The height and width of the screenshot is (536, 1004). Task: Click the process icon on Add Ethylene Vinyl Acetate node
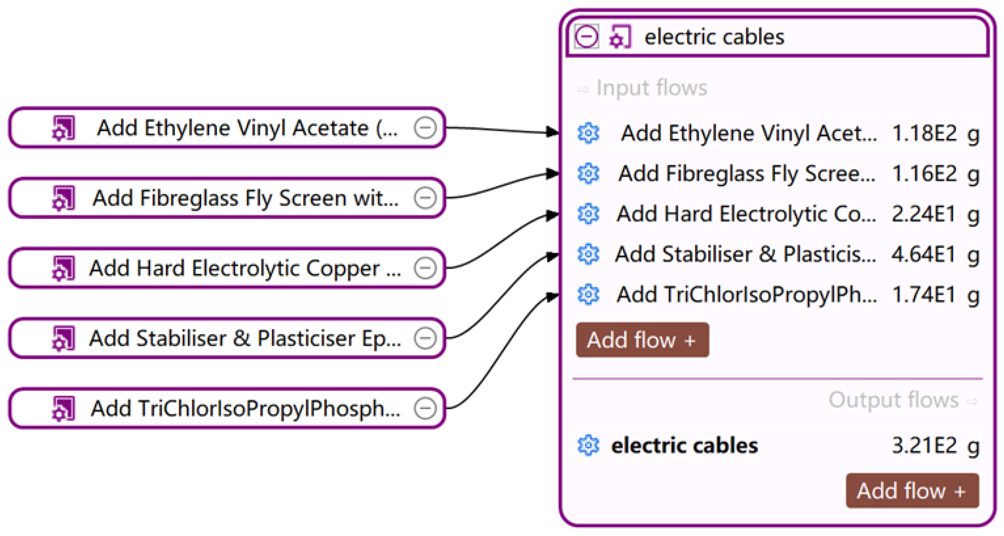[x=63, y=128]
